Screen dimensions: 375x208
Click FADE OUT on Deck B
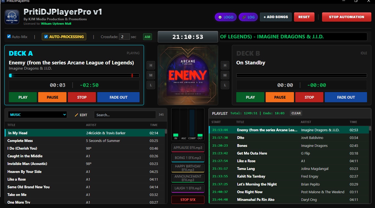point(346,97)
